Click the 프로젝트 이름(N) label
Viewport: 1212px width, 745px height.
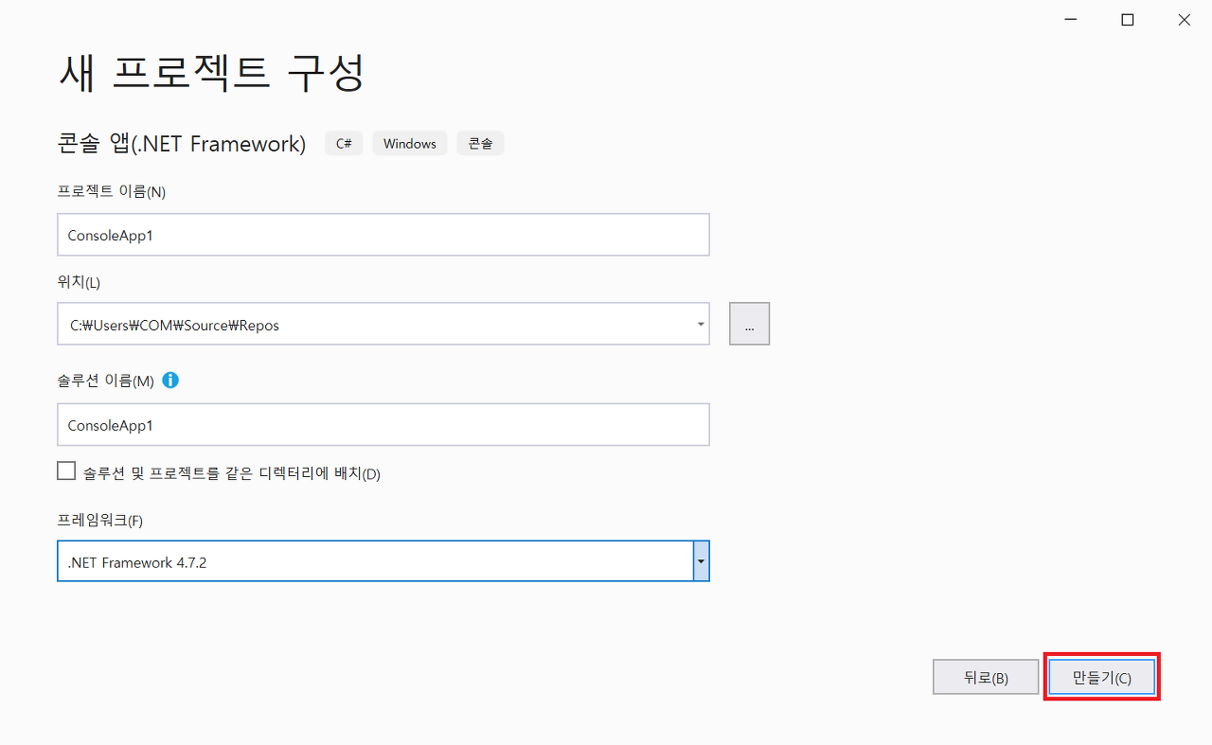112,191
